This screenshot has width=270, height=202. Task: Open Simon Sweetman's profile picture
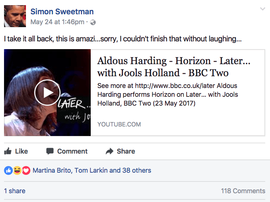pos(15,16)
